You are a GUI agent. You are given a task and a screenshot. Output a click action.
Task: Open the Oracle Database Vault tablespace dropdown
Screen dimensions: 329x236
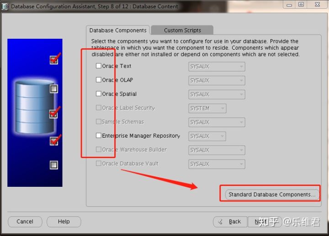217,164
